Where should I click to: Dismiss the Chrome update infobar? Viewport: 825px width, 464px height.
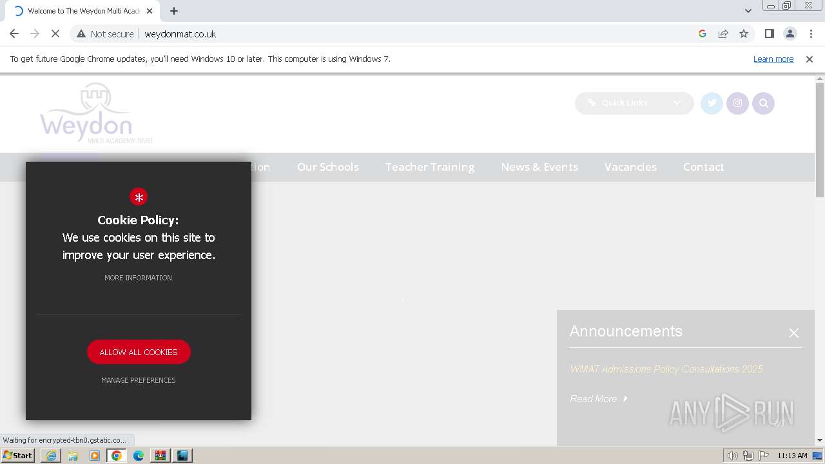tap(810, 59)
